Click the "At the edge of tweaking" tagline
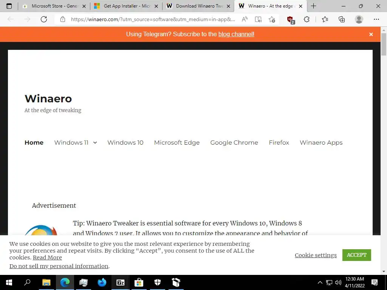The width and height of the screenshot is (387, 290). 53,110
